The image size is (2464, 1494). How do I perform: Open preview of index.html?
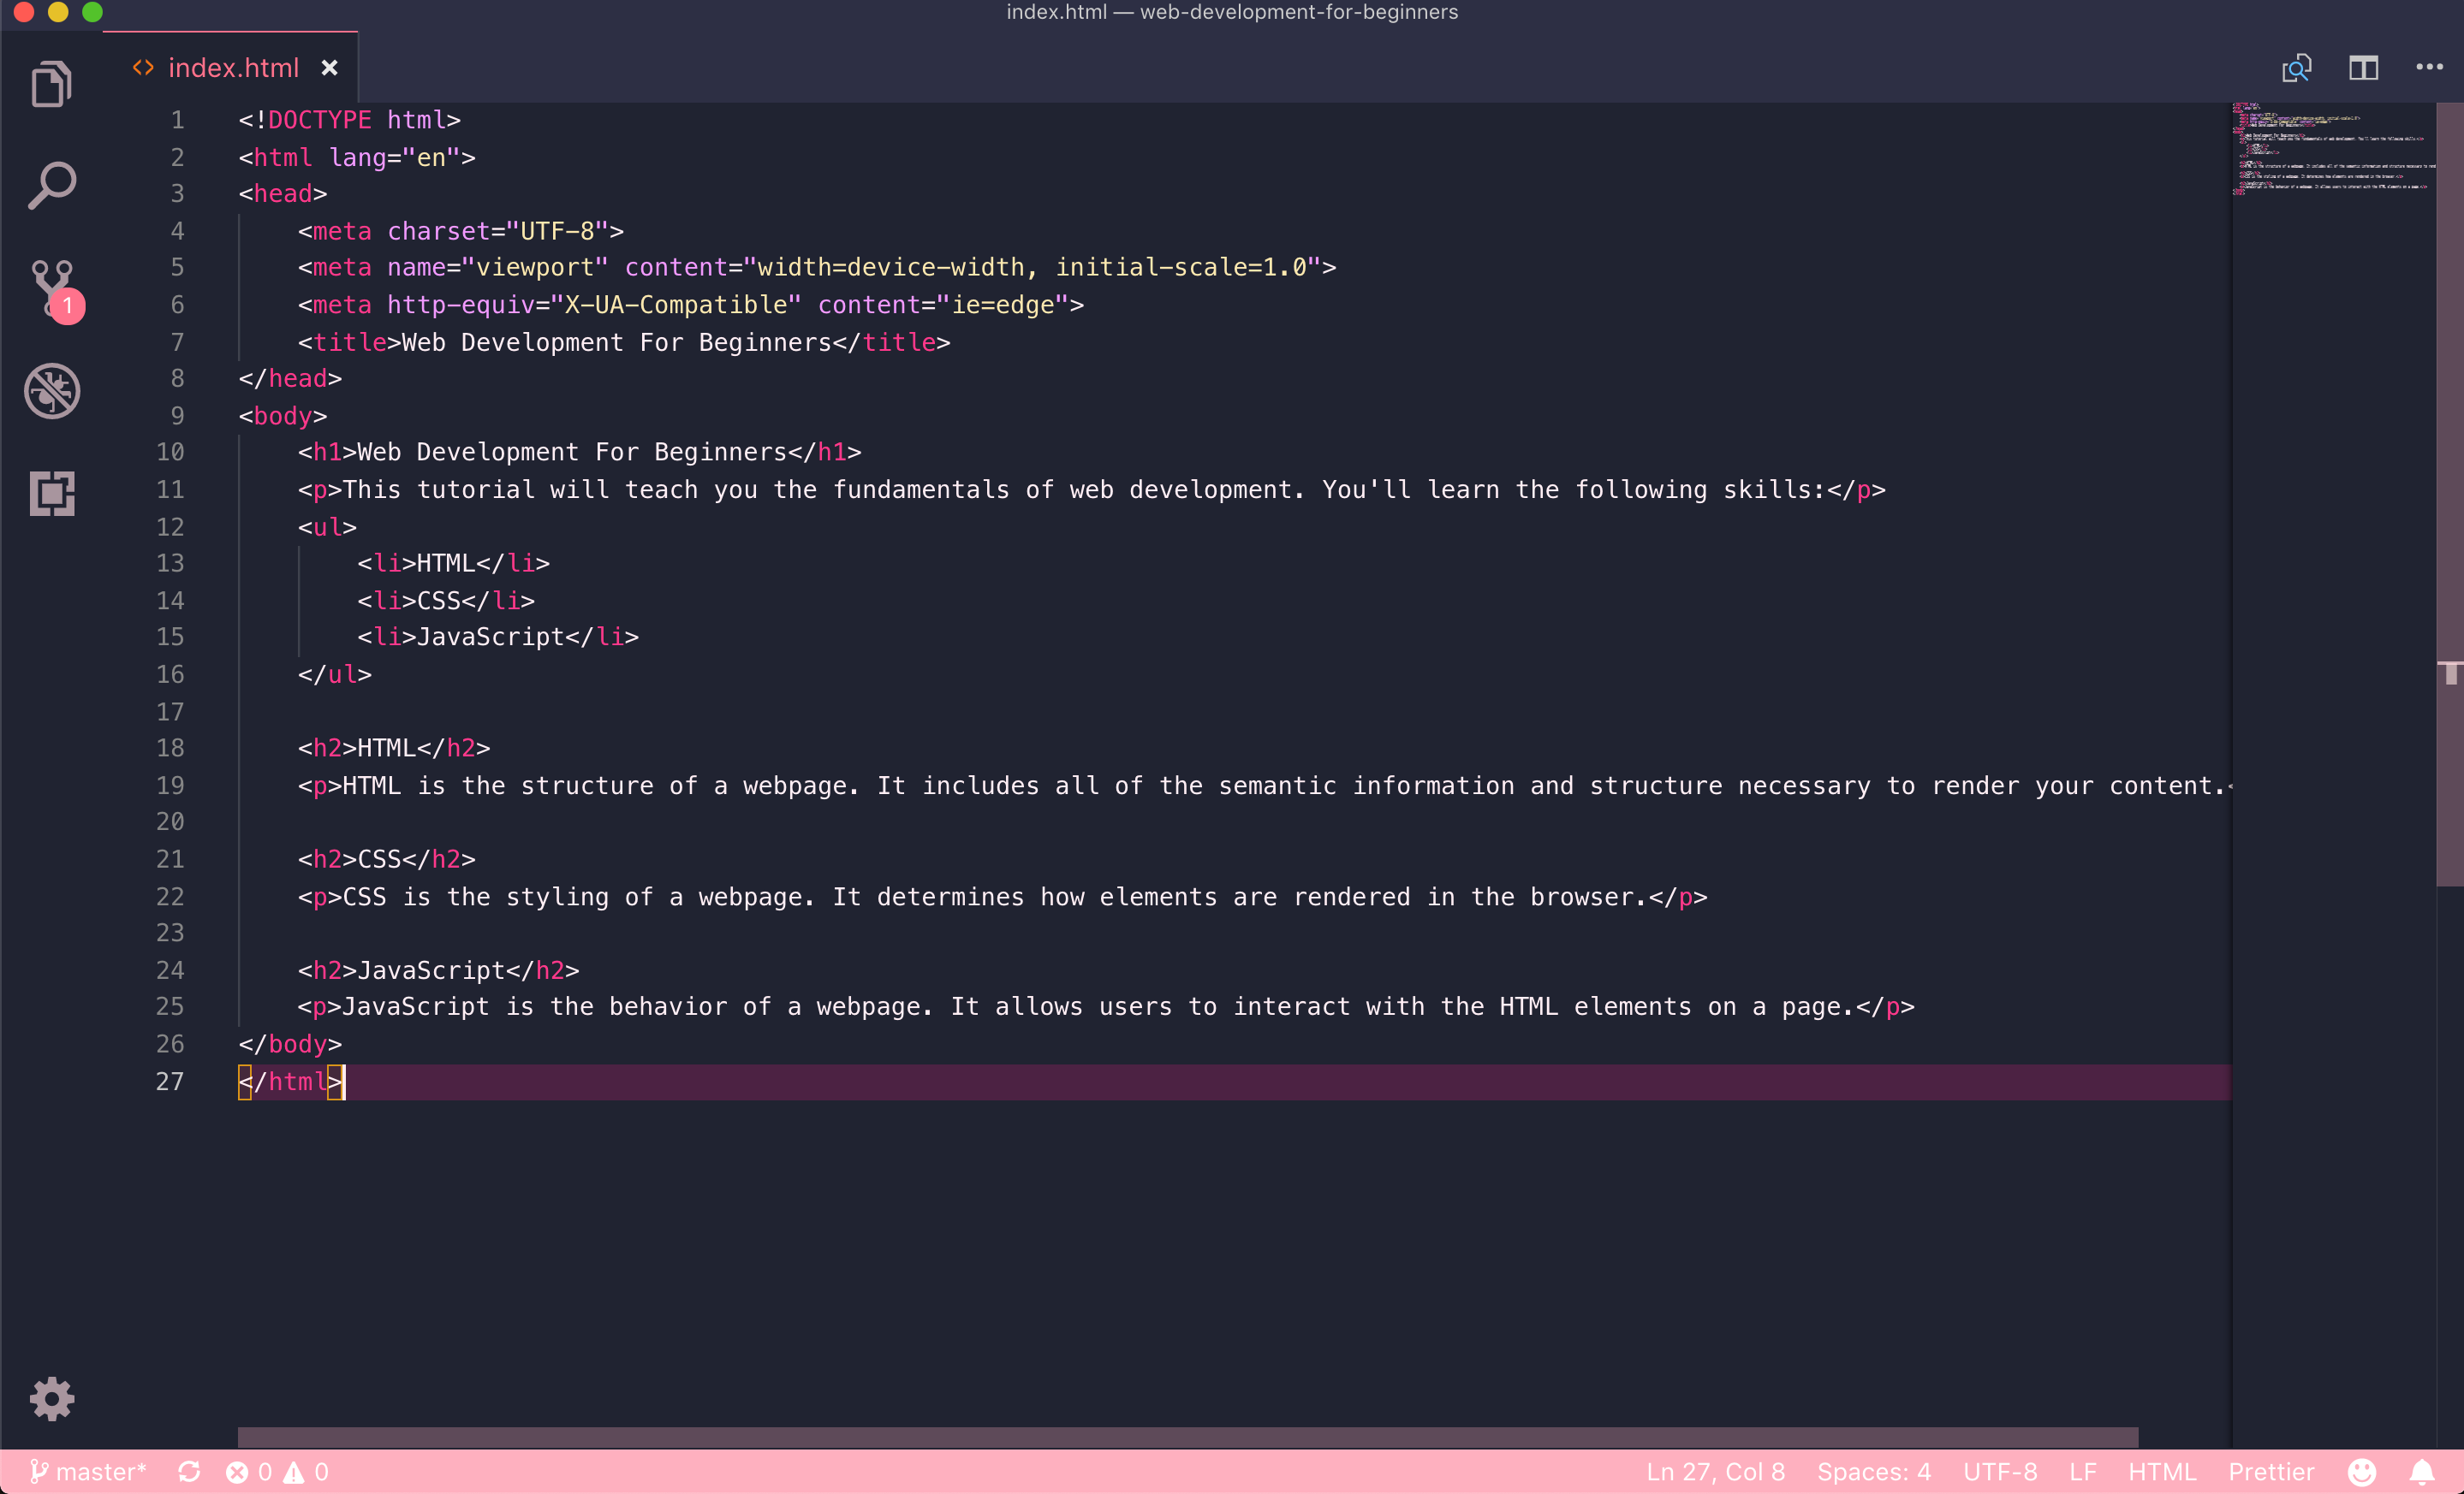[x=2296, y=67]
